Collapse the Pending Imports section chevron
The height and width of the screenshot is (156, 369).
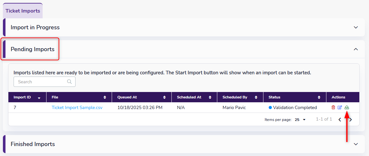coord(356,49)
